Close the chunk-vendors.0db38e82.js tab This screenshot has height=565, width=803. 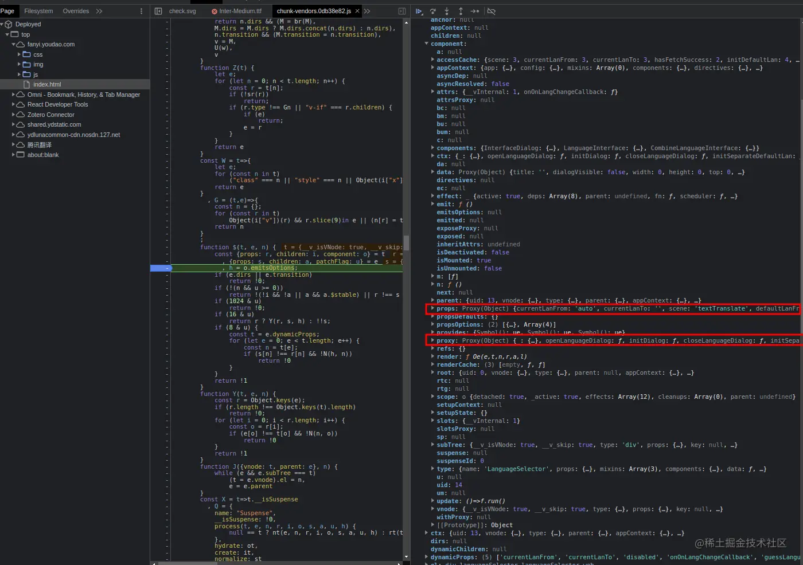click(x=358, y=11)
